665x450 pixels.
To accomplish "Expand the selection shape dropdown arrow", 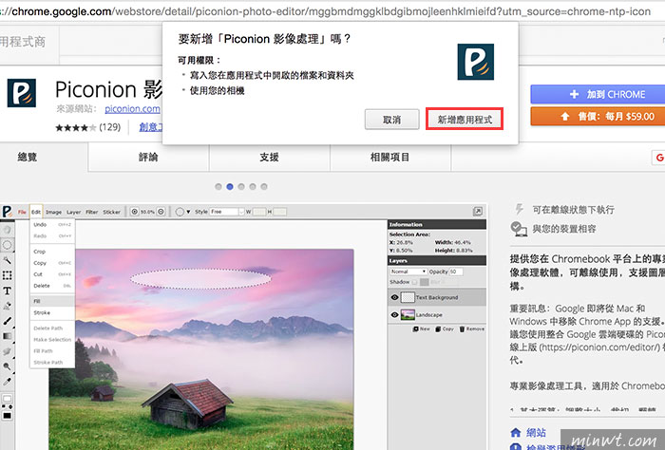I will pos(189,212).
